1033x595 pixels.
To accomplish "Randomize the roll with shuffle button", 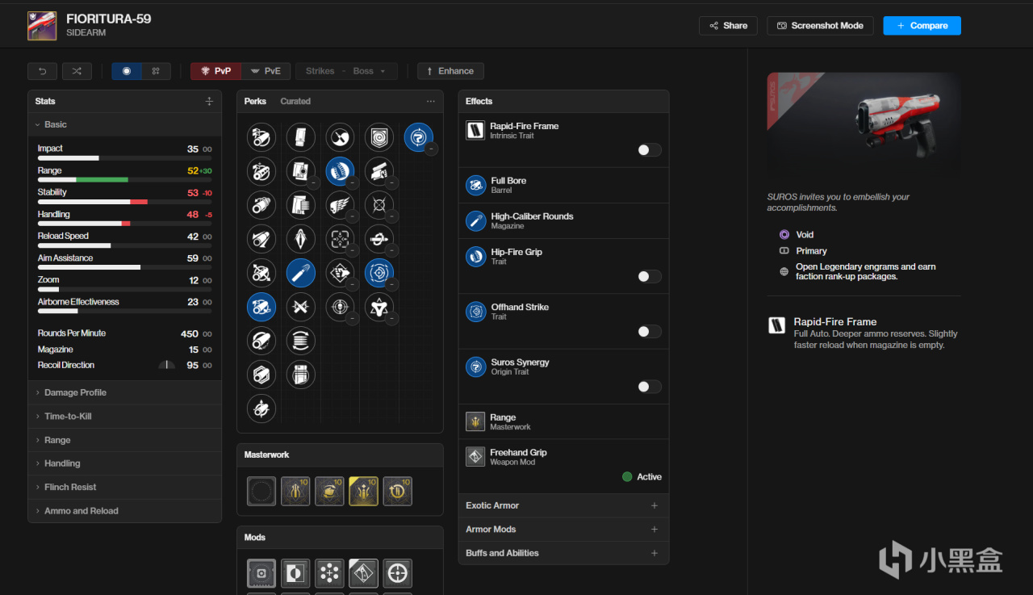I will pyautogui.click(x=77, y=71).
